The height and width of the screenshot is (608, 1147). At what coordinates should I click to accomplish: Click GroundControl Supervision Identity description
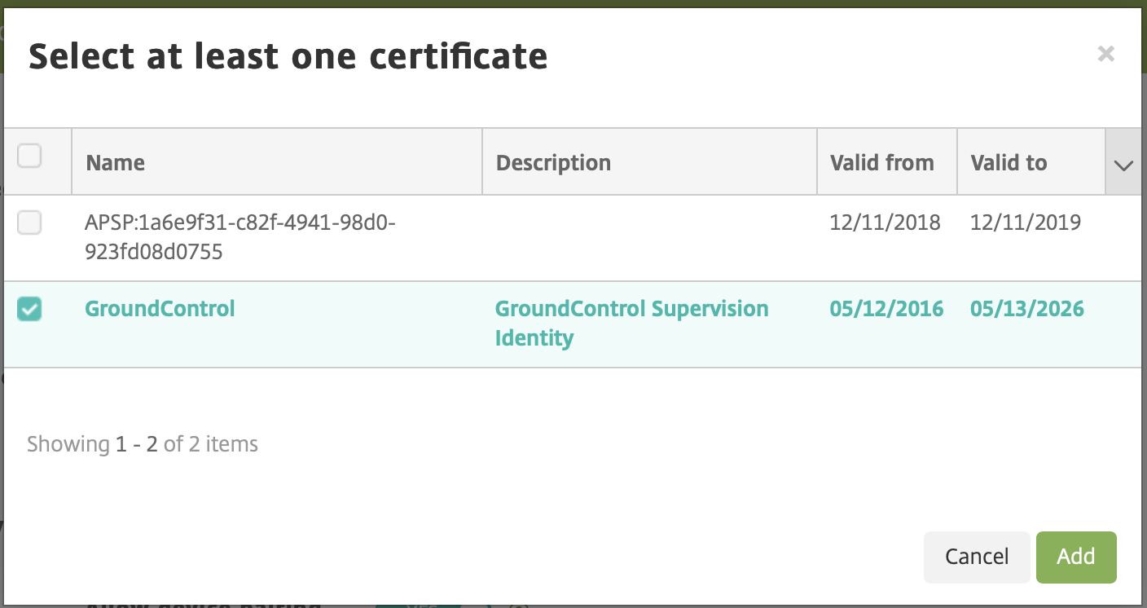[632, 324]
